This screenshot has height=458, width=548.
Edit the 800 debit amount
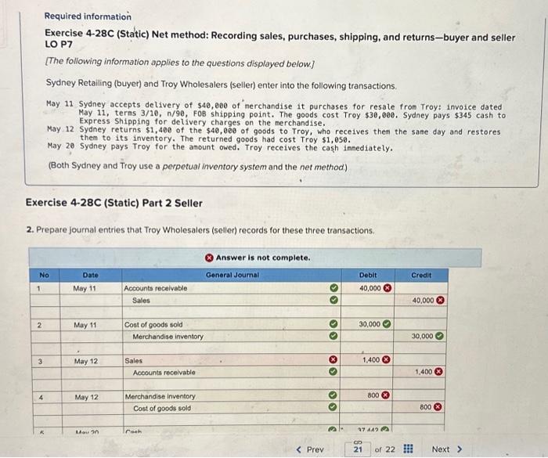click(373, 395)
